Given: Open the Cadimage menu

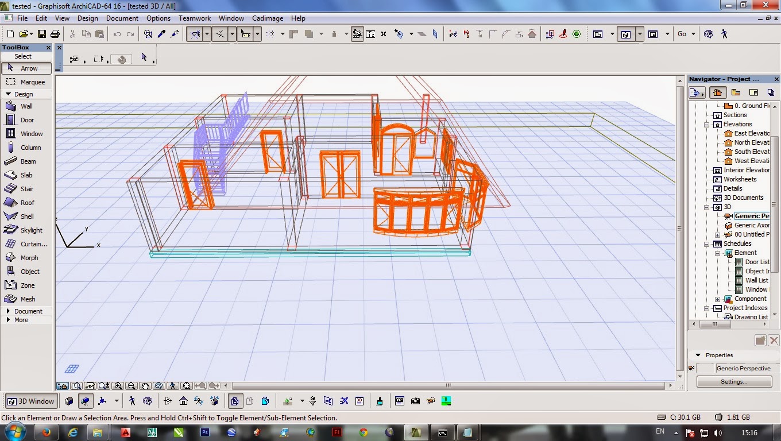Looking at the screenshot, I should [268, 18].
